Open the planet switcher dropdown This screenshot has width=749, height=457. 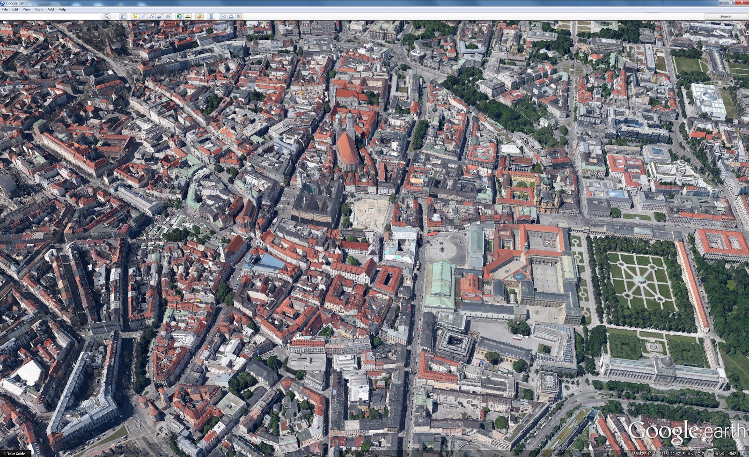(199, 16)
